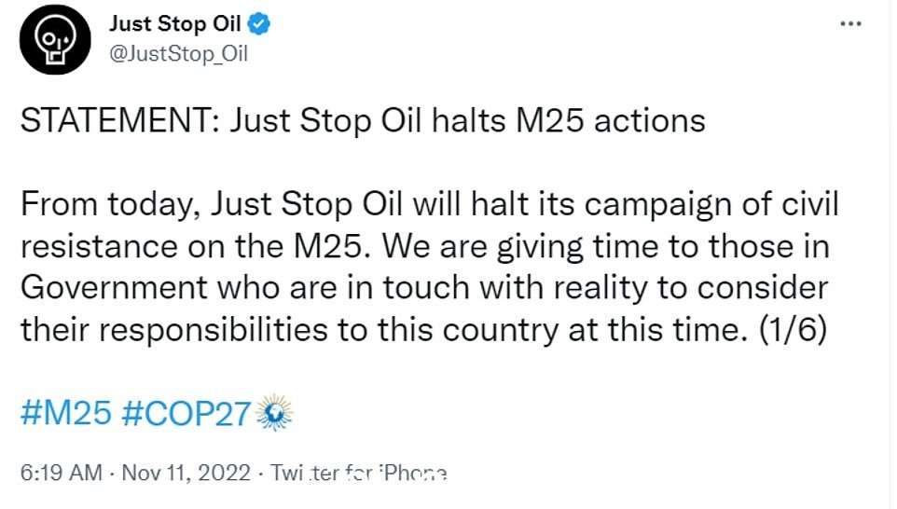The image size is (897, 509).
Task: Click the line starting with resistance on the M25
Action: (x=425, y=246)
